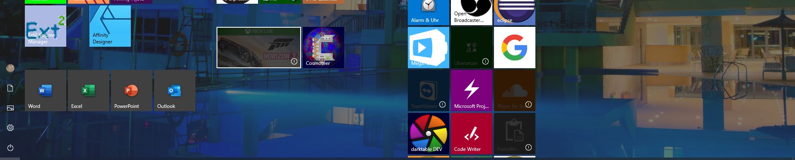Open the Alarm & Uhr tile
The width and height of the screenshot is (795, 160).
[429, 12]
